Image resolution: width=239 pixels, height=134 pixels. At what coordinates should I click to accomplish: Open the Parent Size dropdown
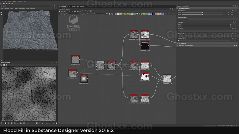coord(172,14)
